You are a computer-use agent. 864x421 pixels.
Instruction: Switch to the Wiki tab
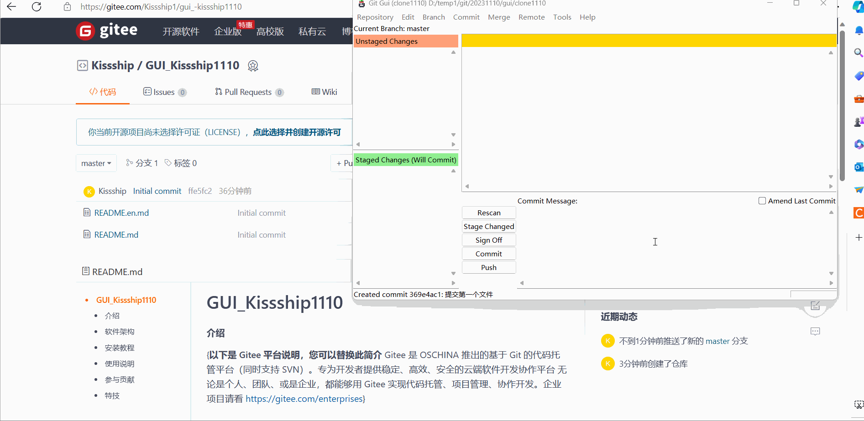click(324, 92)
